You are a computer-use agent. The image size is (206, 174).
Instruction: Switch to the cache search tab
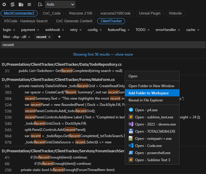click(191, 30)
